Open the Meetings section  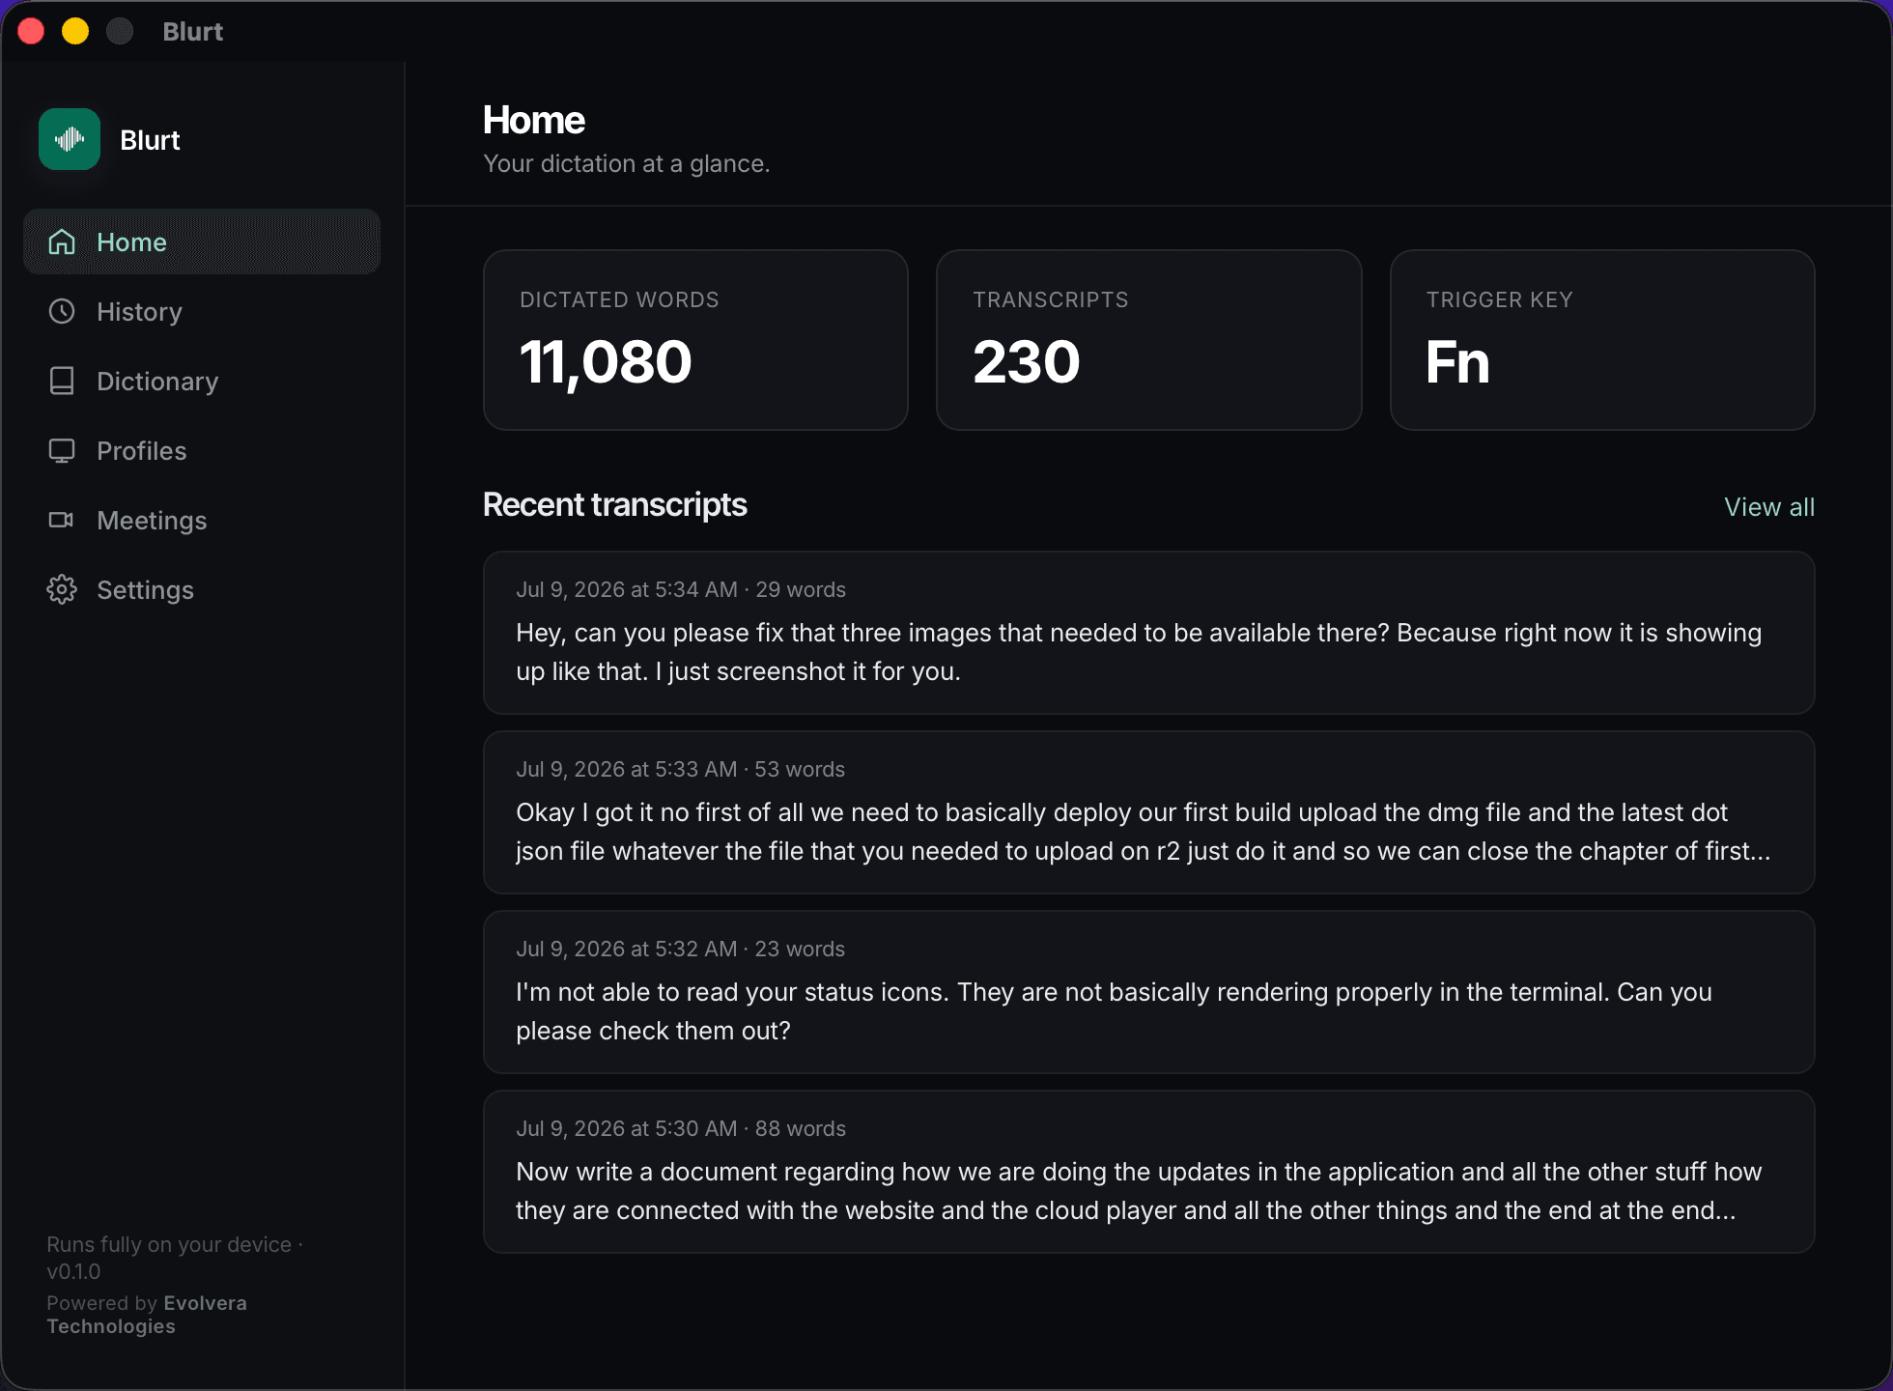point(202,520)
